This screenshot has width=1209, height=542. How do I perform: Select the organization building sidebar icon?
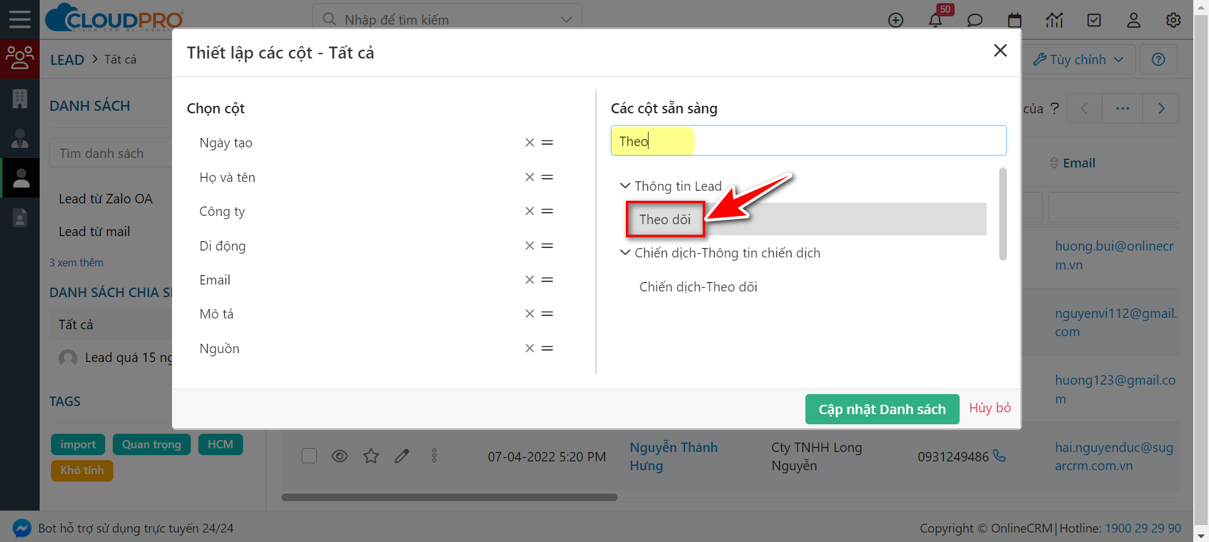pos(20,99)
